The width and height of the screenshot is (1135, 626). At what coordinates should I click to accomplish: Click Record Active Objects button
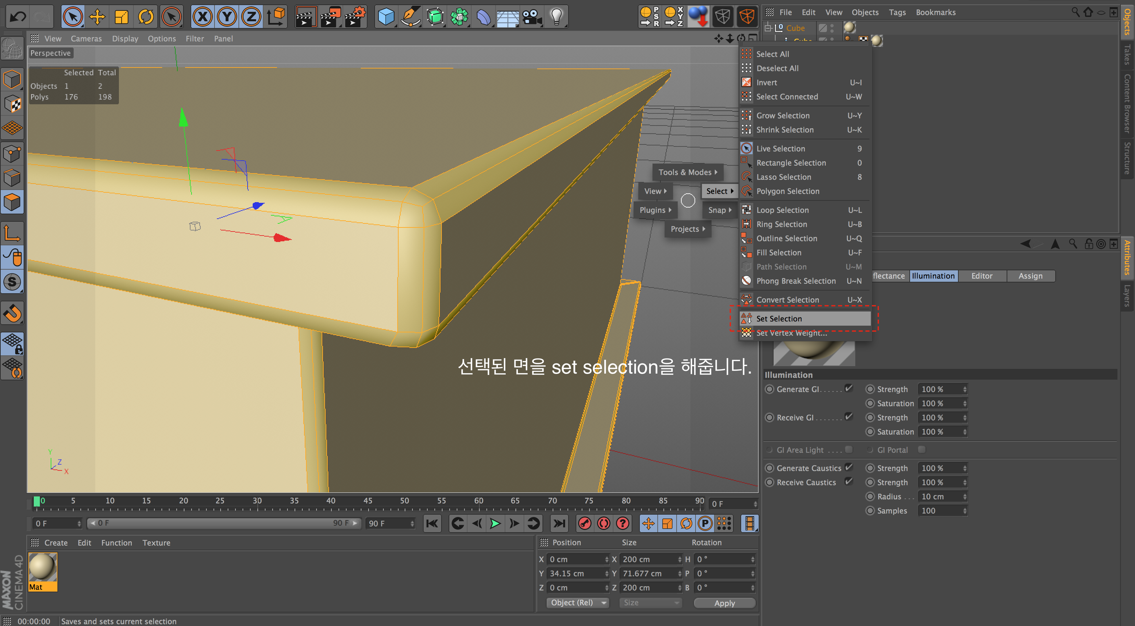(585, 523)
